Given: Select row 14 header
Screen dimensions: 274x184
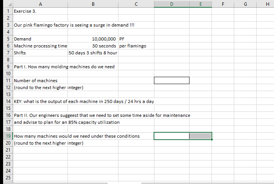Looking at the screenshot, I should [x=8, y=101].
